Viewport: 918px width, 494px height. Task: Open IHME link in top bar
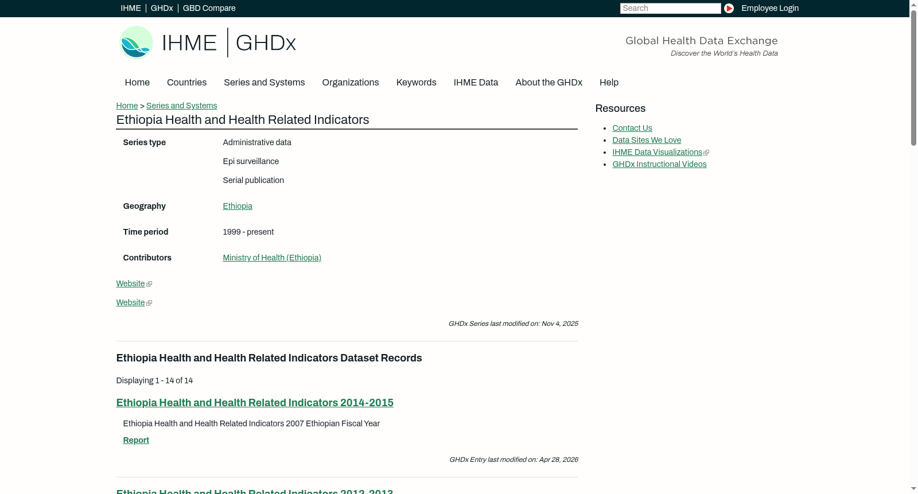pyautogui.click(x=131, y=8)
